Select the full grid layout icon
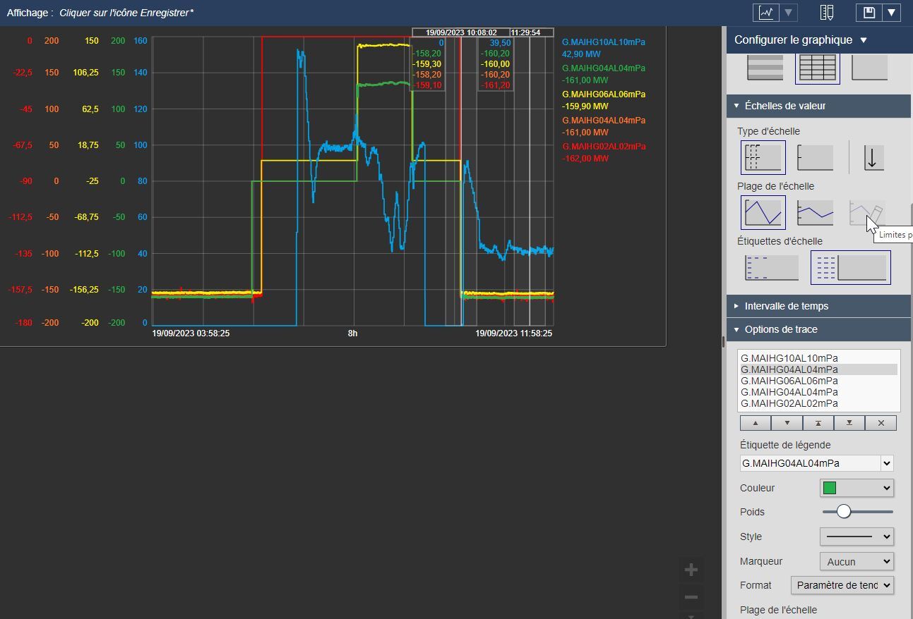The height and width of the screenshot is (619, 913). [x=817, y=68]
